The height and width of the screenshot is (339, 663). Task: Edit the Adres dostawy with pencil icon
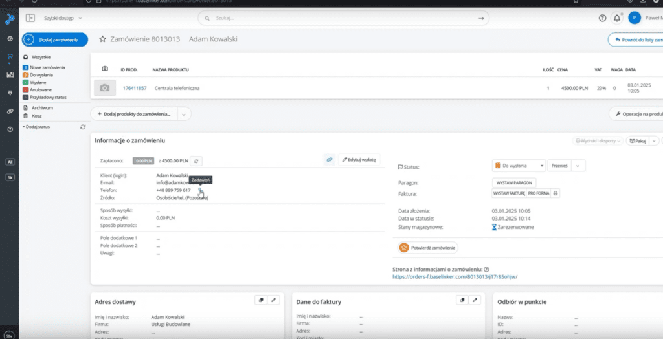coord(273,300)
